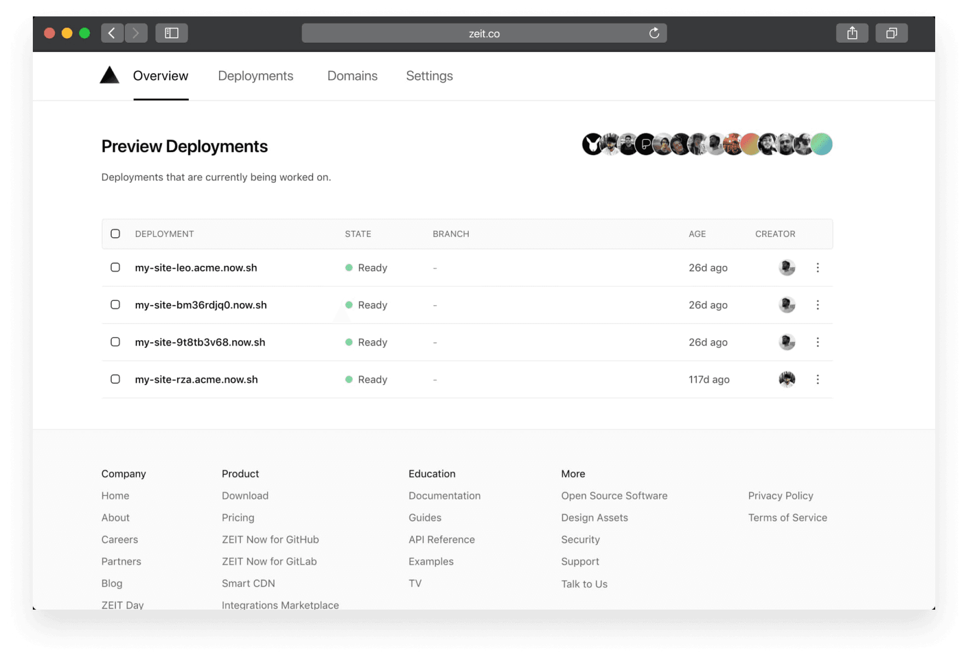View the Privacy Policy

click(780, 495)
